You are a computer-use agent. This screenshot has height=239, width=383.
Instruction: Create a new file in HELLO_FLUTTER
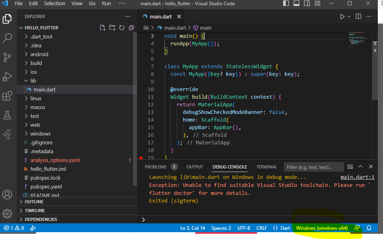click(103, 28)
